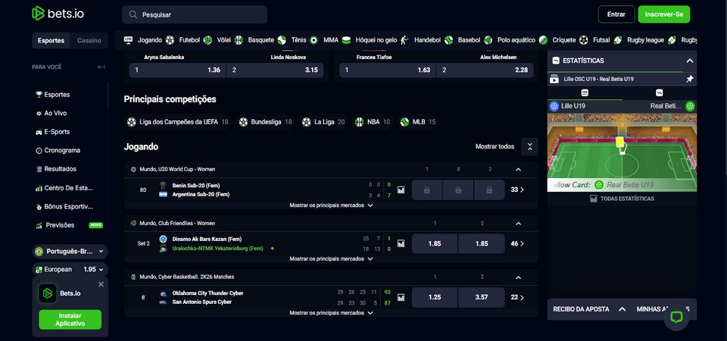Select Basquete in the sports bar
This screenshot has height=341, width=727.
point(254,40)
